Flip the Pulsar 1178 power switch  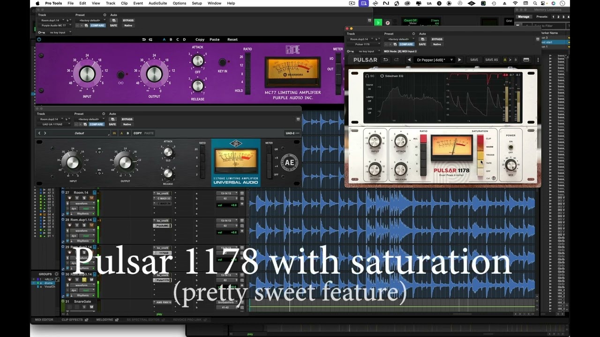point(510,147)
